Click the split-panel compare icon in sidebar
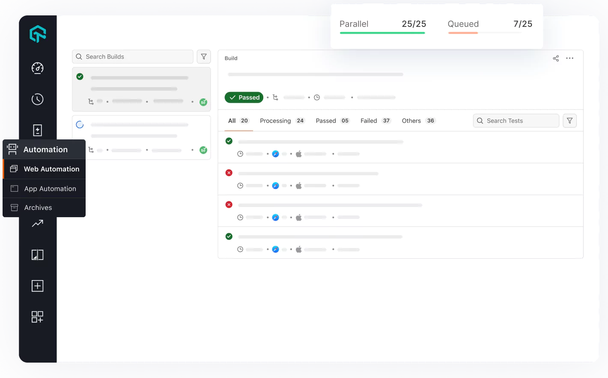 click(38, 255)
